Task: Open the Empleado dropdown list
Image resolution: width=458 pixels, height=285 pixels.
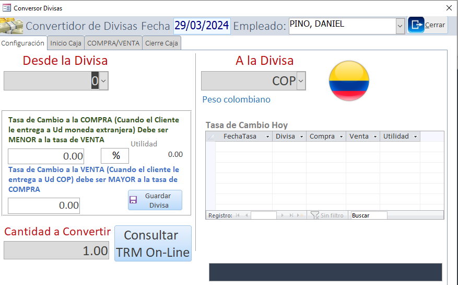Action: click(x=400, y=26)
